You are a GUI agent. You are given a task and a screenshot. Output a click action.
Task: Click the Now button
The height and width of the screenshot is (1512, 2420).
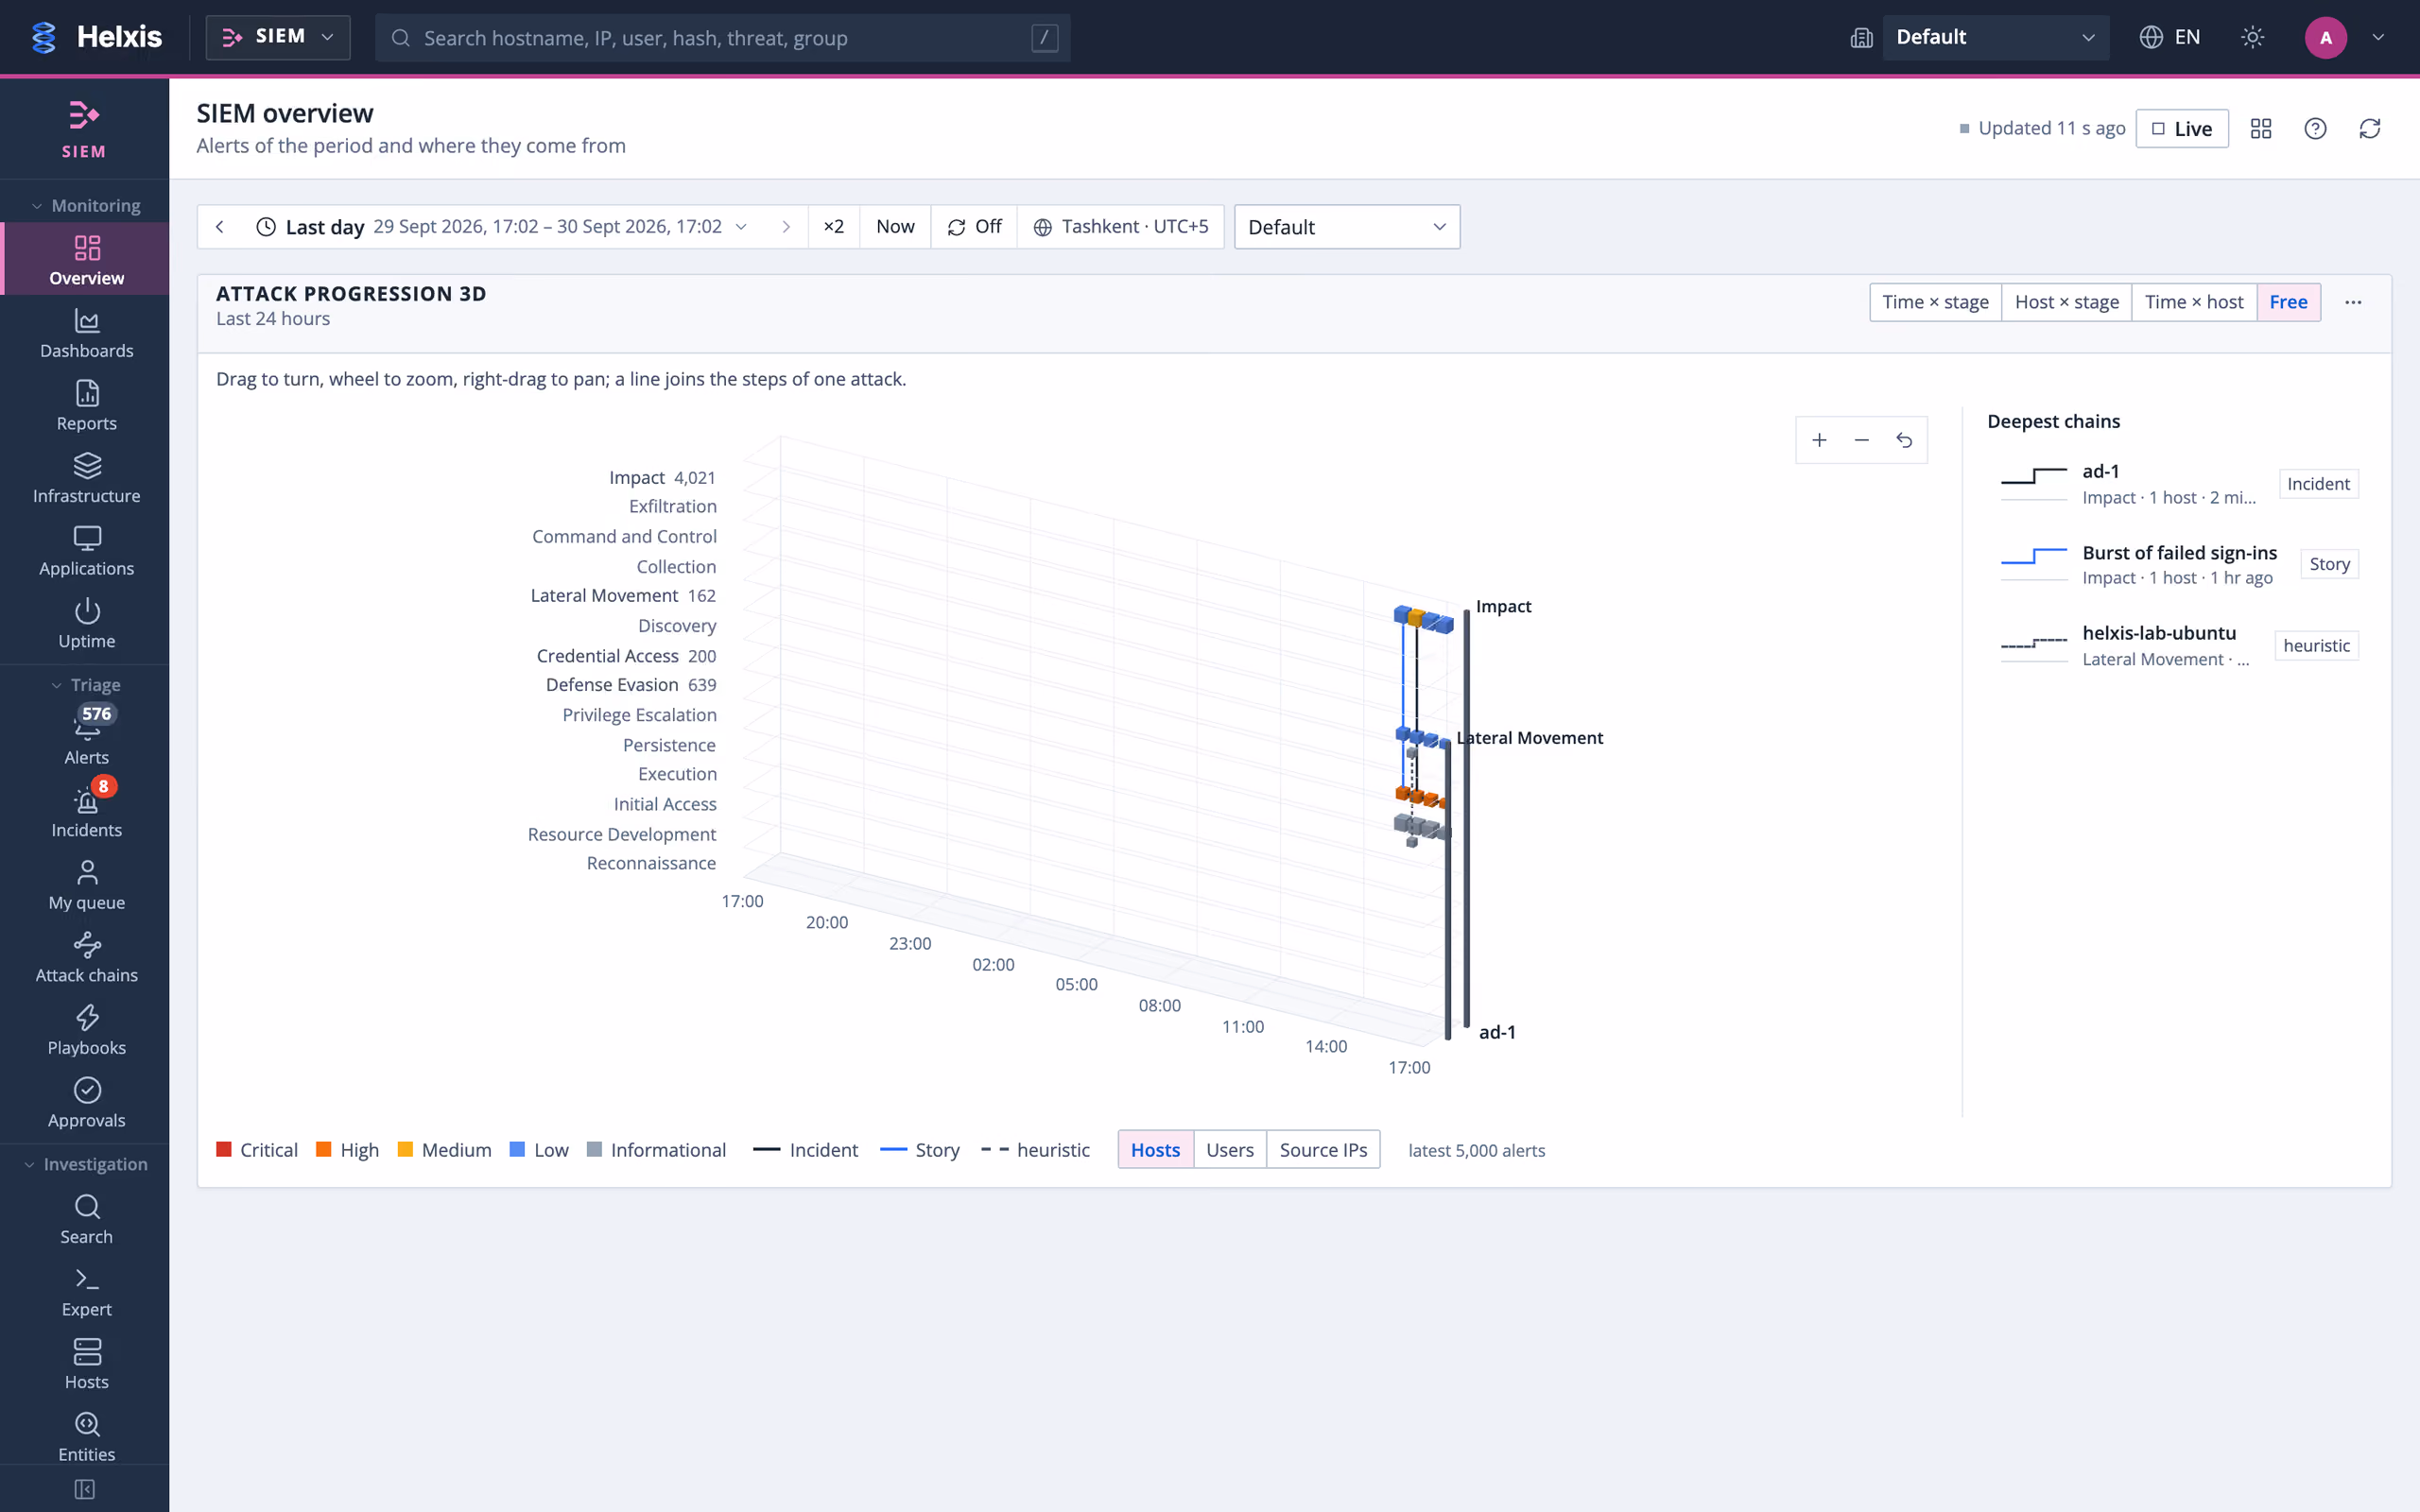click(x=895, y=227)
